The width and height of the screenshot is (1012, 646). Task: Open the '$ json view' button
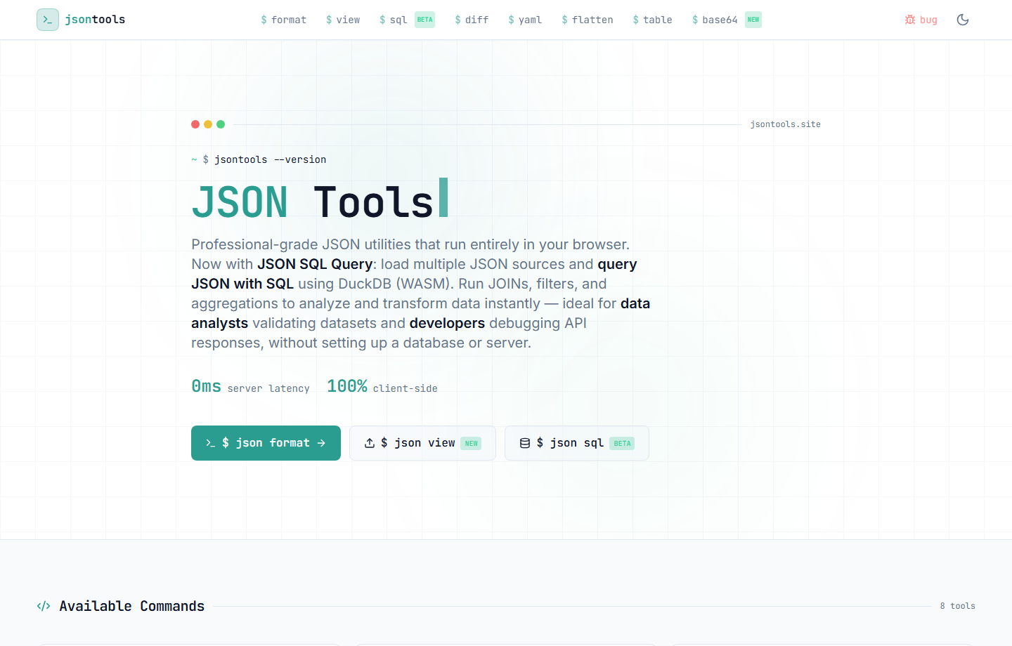tap(422, 443)
